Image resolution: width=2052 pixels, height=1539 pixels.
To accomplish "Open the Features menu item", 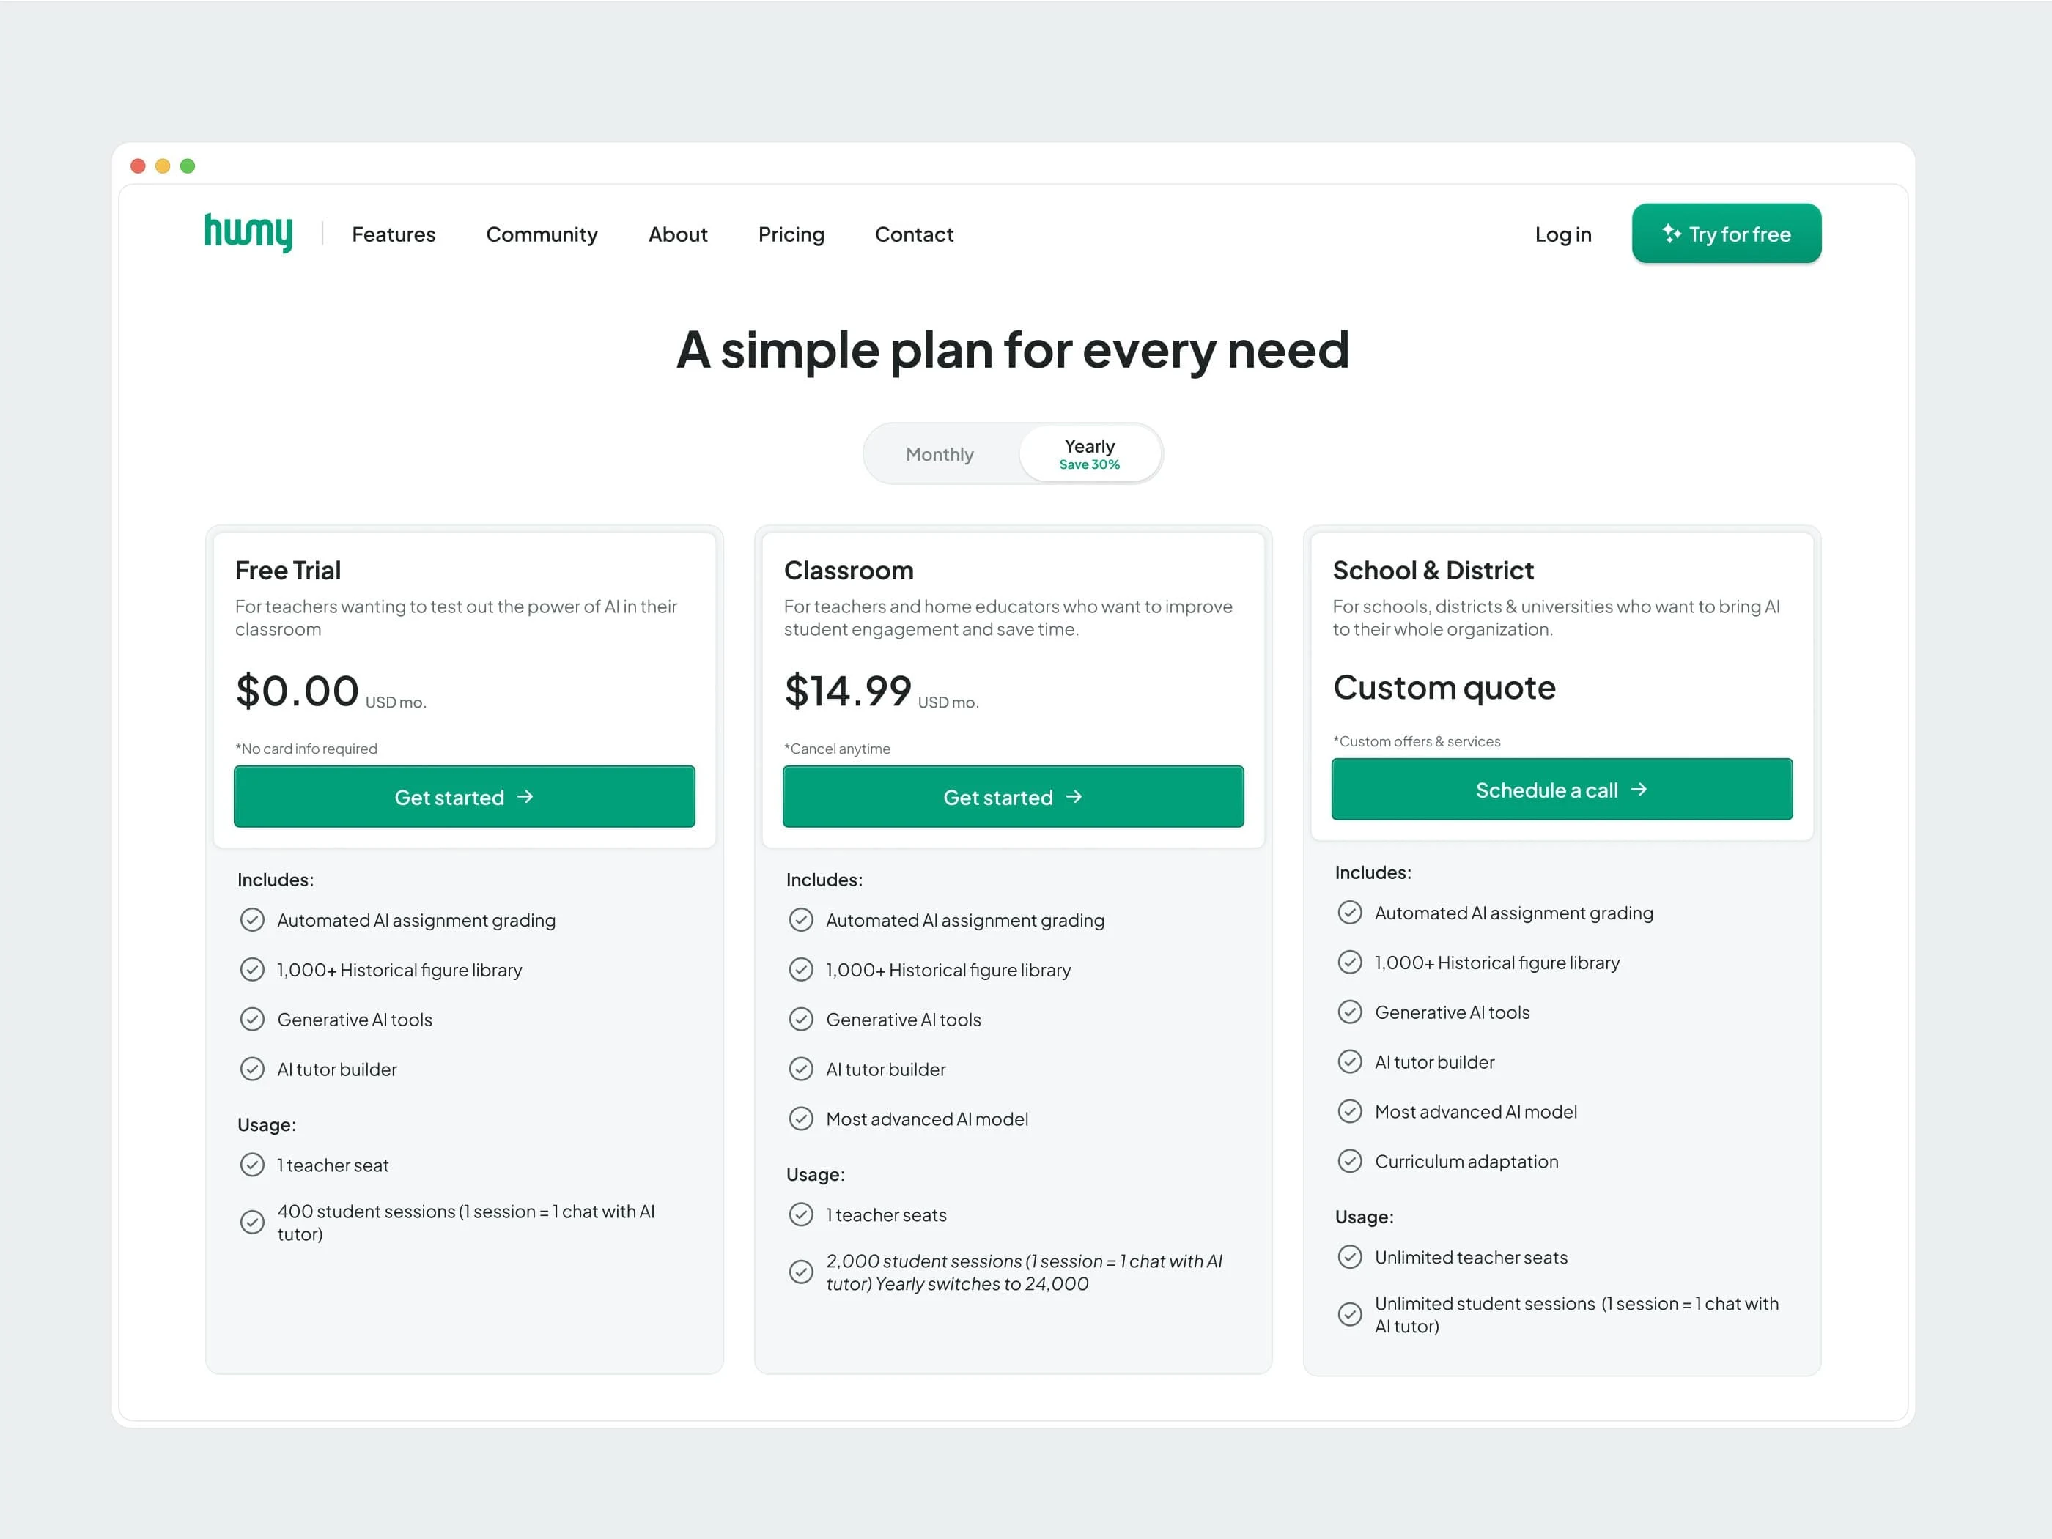I will tap(394, 234).
